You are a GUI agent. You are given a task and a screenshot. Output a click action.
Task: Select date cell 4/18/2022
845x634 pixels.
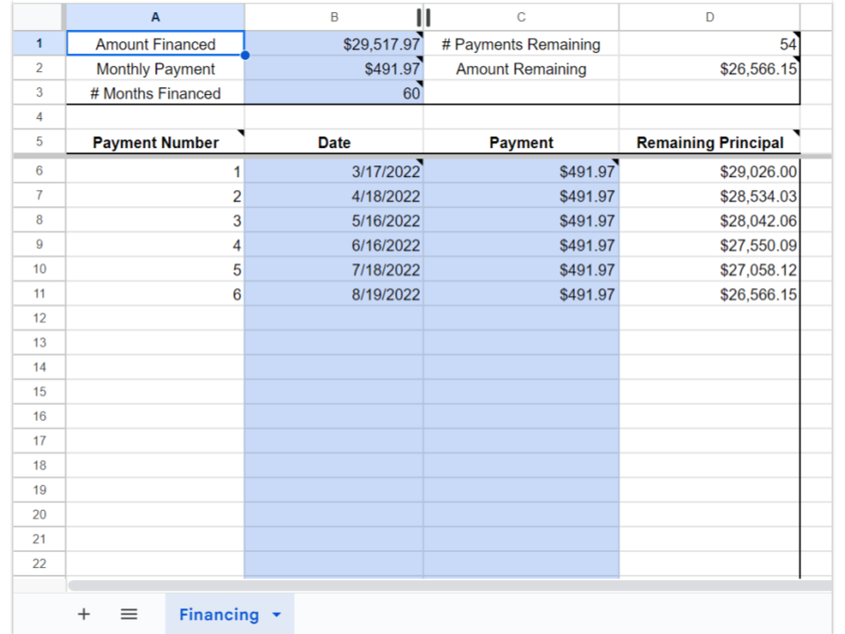334,195
